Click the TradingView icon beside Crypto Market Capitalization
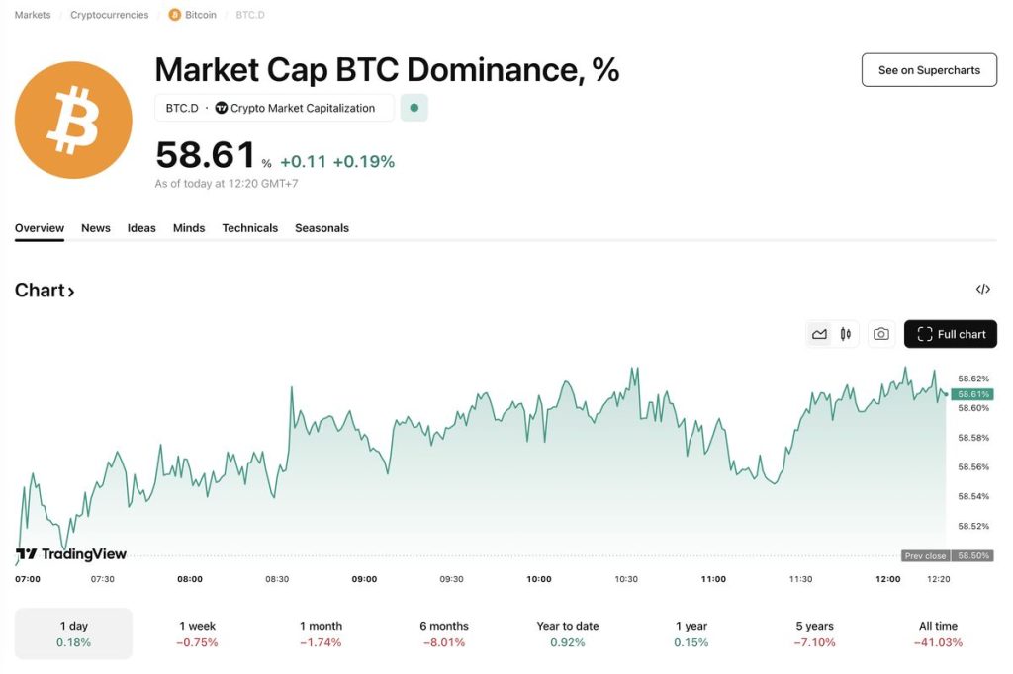The height and width of the screenshot is (674, 1013). tap(224, 108)
